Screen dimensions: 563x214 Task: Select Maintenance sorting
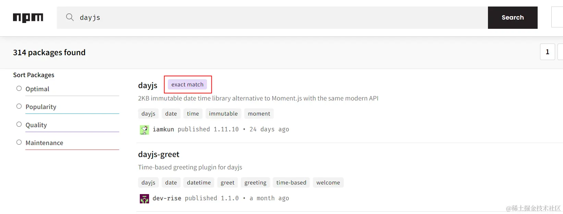(x=19, y=142)
